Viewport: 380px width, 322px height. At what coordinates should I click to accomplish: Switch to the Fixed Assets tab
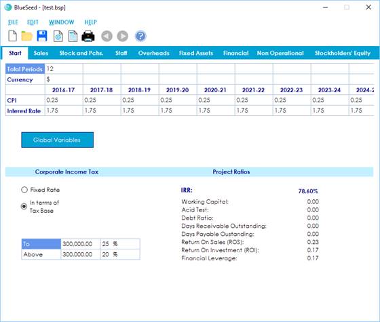[196, 53]
